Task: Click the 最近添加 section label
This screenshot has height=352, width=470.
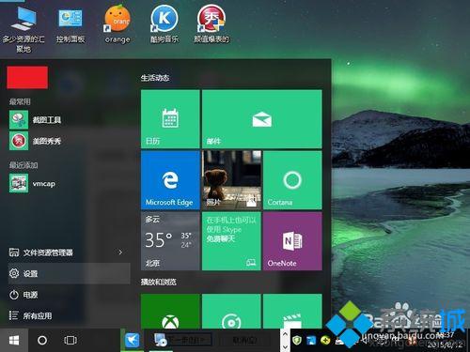Action: point(23,165)
